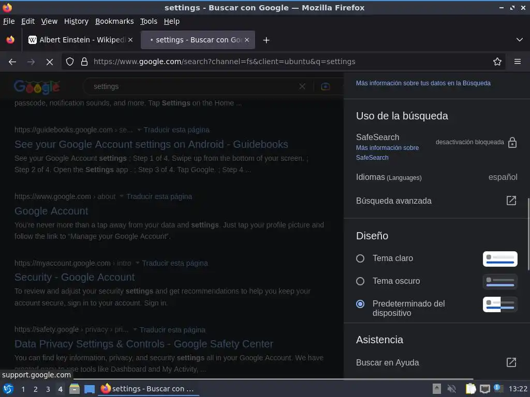Click the Tema oscuro preview thumbnail
This screenshot has height=397, width=530.
click(500, 282)
